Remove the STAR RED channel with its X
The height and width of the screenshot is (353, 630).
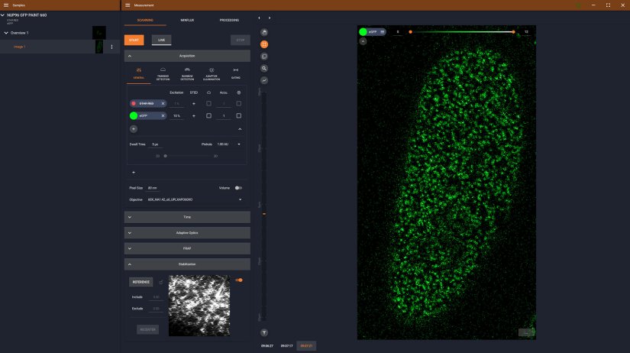click(x=163, y=104)
